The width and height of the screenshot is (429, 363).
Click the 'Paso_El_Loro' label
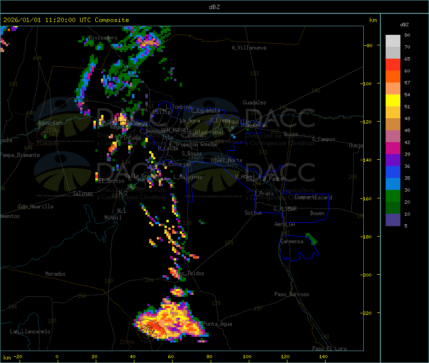[329, 349]
